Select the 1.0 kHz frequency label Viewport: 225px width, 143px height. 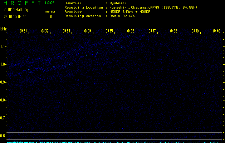3,64
